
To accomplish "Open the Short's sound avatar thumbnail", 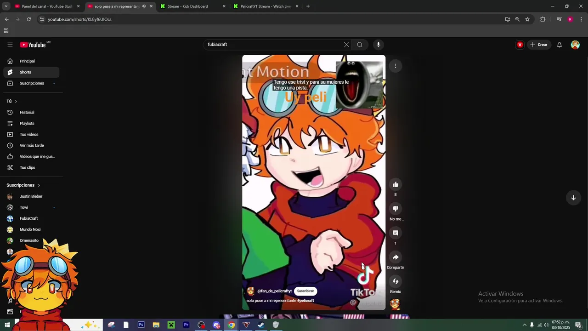I will pyautogui.click(x=395, y=304).
